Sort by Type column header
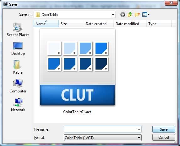Image resolution: width=180 pixels, height=146 pixels. (x=159, y=24)
